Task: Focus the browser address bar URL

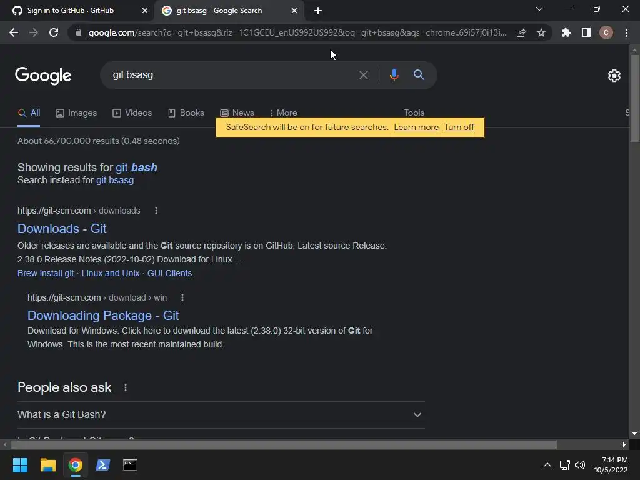Action: point(297,32)
